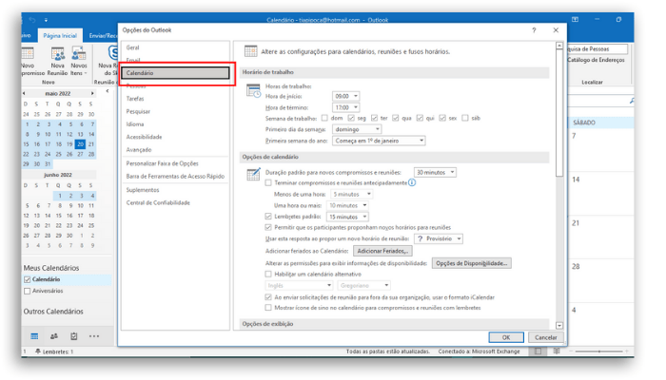
Task: Open Menos de uma hora dropdown
Action: pyautogui.click(x=352, y=194)
